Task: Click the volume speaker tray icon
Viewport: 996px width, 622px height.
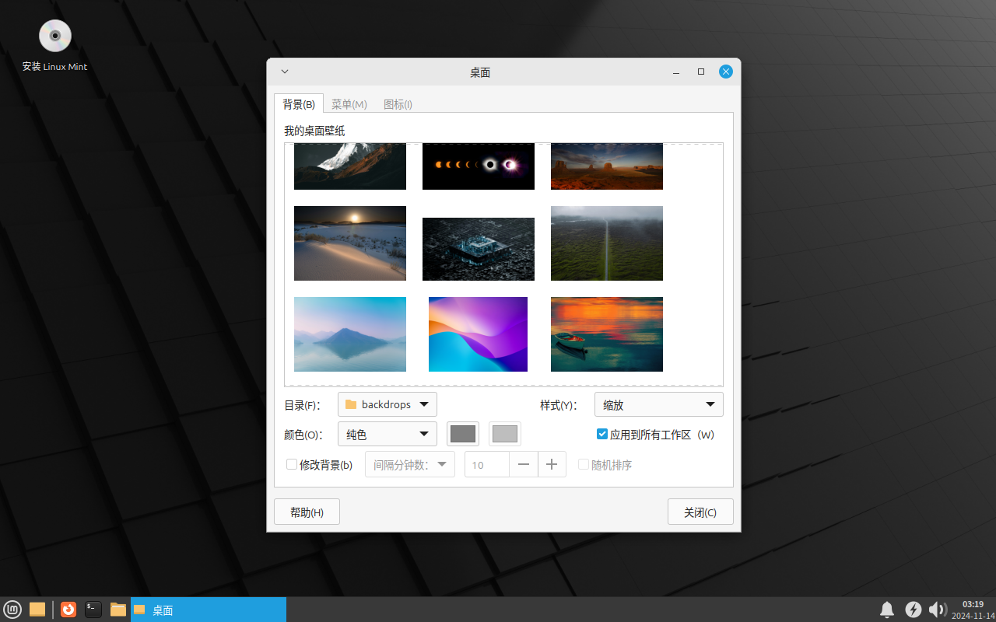Action: (x=938, y=610)
